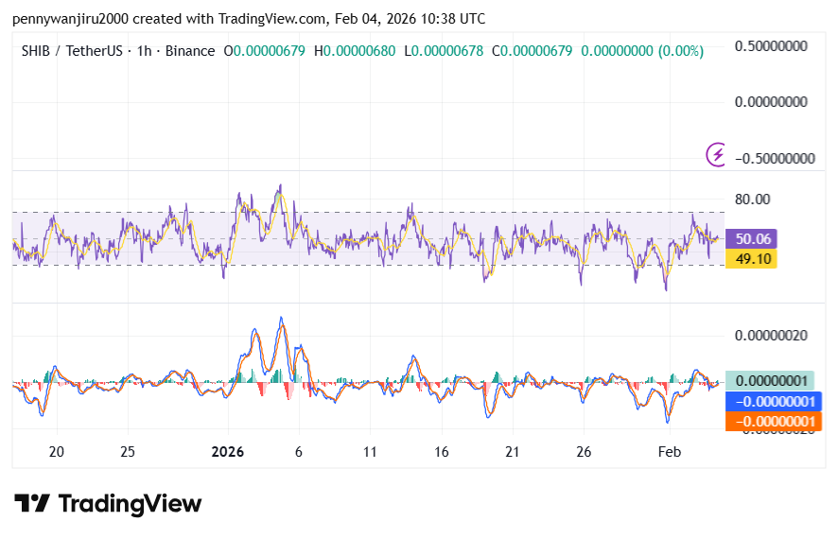
Task: Click the purple lightning bolt icon
Action: pos(718,154)
